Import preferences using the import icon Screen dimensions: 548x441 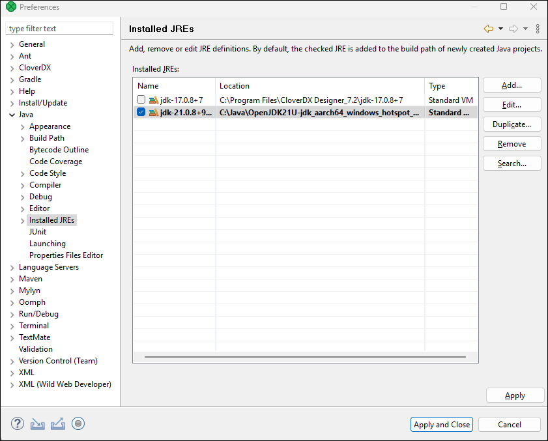pos(37,423)
